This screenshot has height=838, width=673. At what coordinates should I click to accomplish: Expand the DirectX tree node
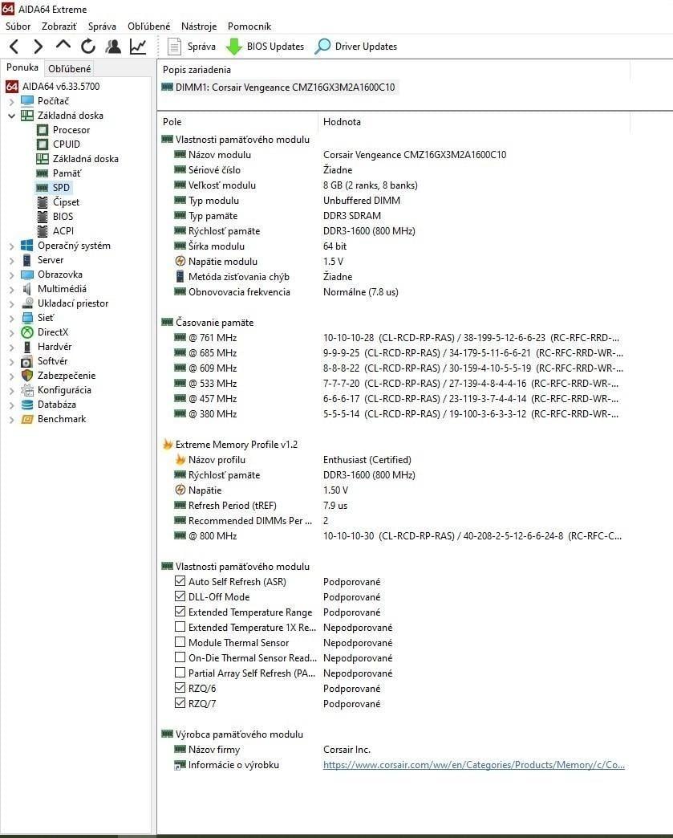pyautogui.click(x=12, y=332)
